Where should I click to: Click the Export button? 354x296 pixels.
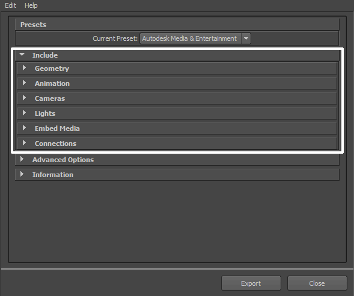point(251,283)
